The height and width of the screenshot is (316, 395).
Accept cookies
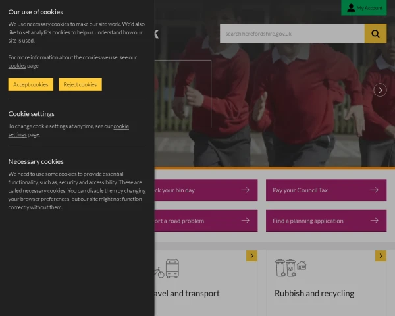(x=31, y=84)
